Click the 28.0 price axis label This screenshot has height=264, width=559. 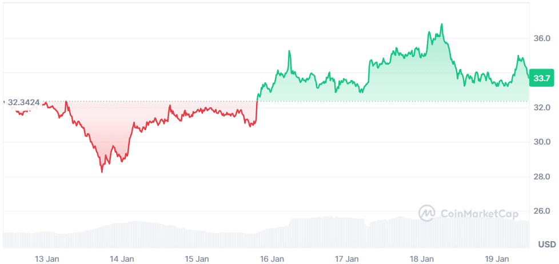[541, 177]
